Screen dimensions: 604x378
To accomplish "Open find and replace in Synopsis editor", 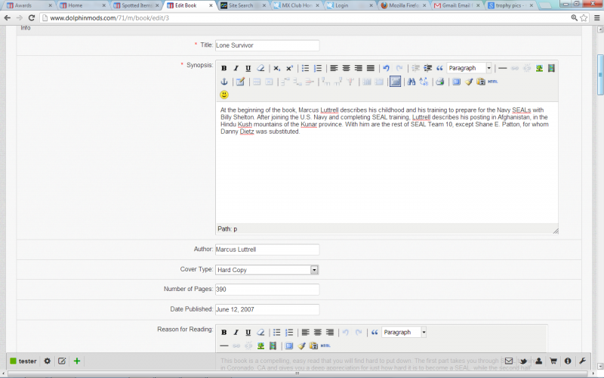I will pos(424,82).
